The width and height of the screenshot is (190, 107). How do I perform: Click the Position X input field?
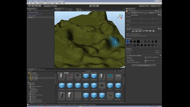(133, 19)
